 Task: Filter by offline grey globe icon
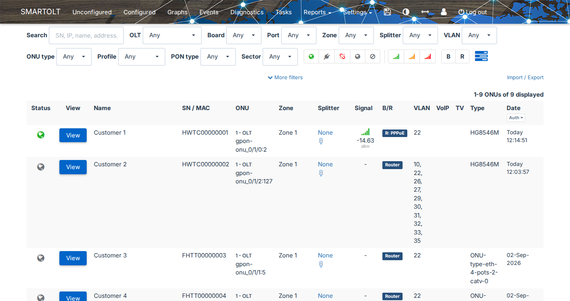click(x=357, y=57)
